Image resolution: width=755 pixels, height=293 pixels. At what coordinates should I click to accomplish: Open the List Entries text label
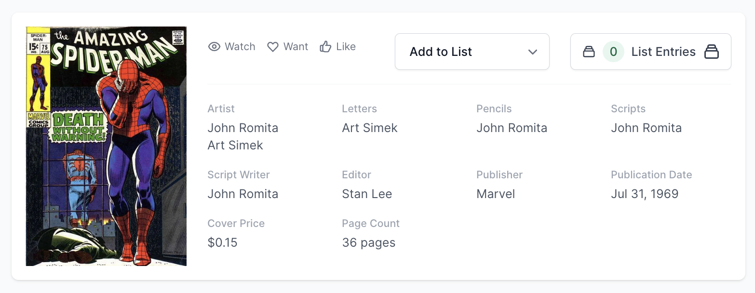tap(663, 52)
